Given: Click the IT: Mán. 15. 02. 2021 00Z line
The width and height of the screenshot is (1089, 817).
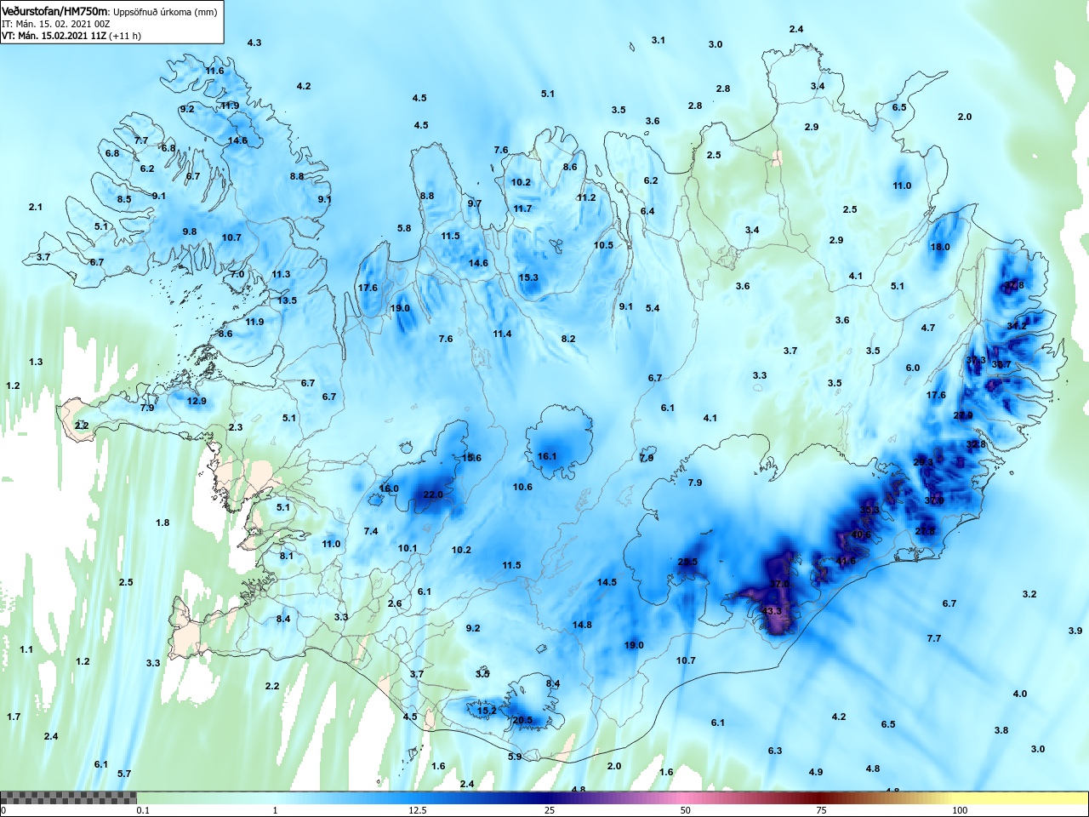Looking at the screenshot, I should 56,24.
